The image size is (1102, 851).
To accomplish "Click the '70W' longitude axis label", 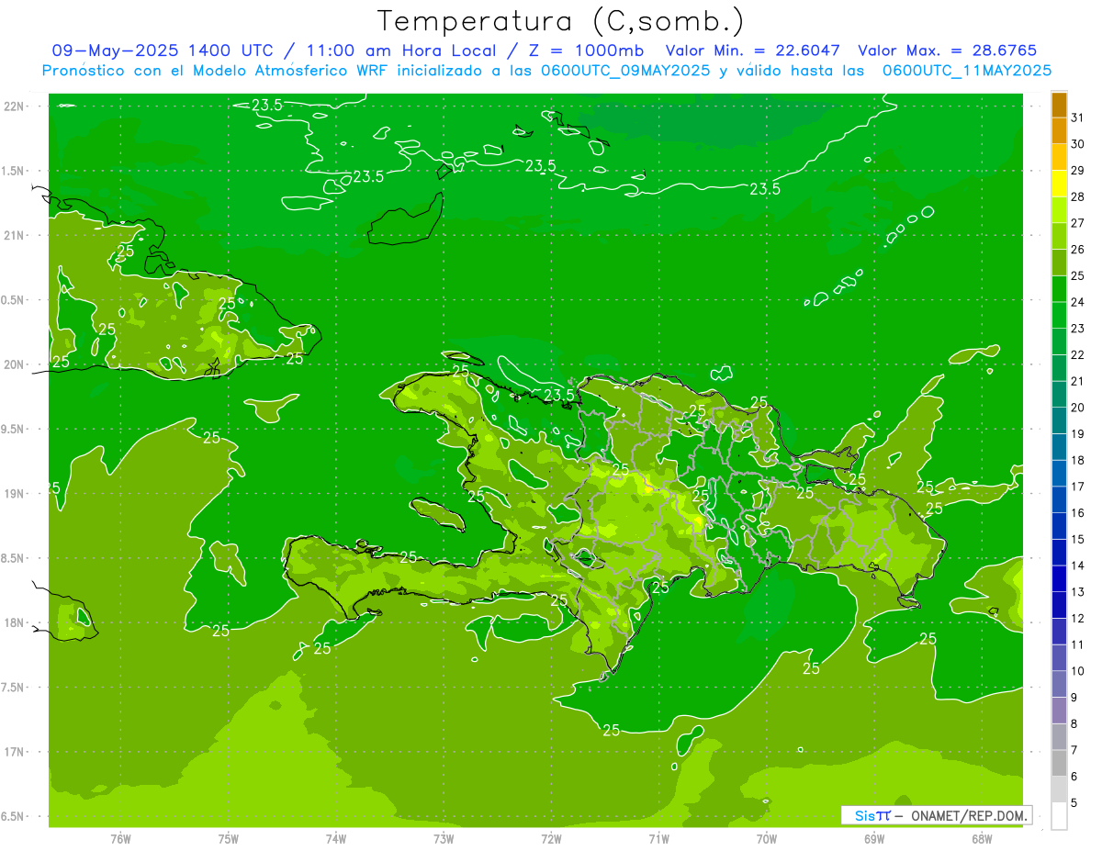I will [x=767, y=839].
